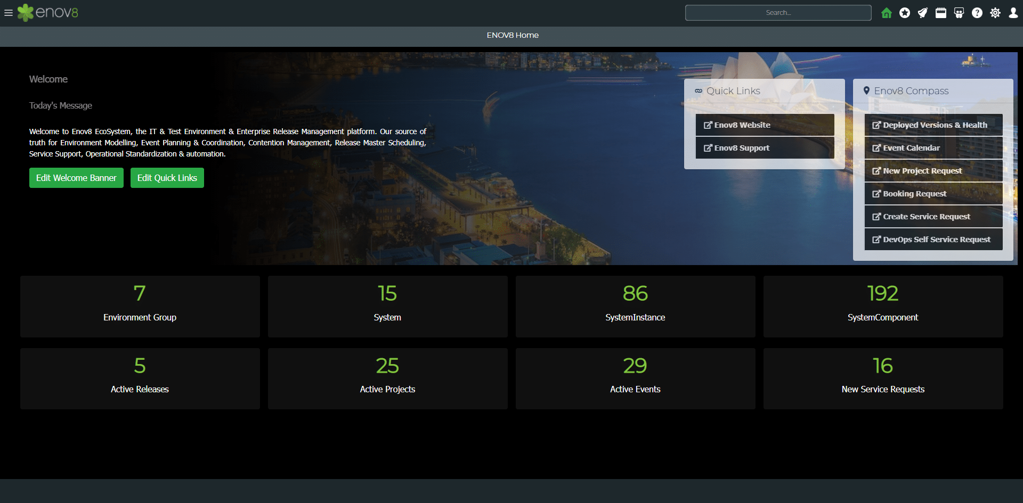This screenshot has width=1023, height=503.
Task: Open the SystemInstance tile showing 86
Action: pyautogui.click(x=636, y=306)
